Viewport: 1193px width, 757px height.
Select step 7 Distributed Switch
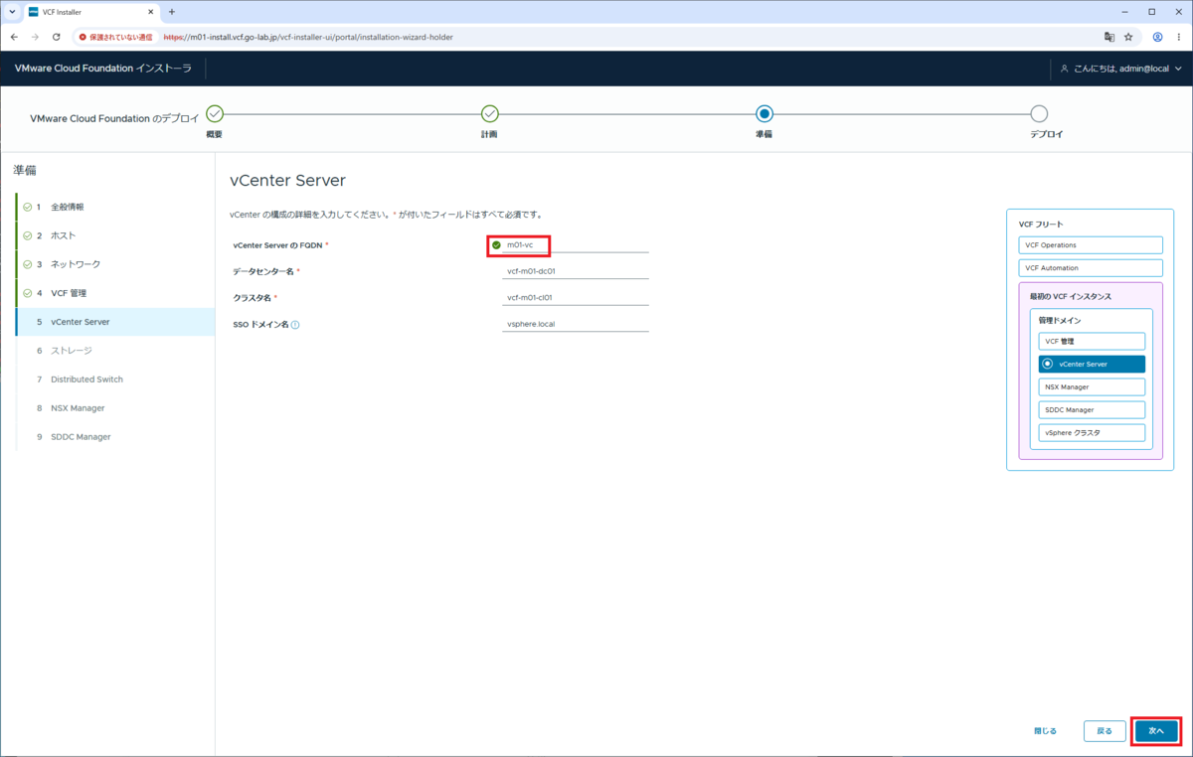[x=114, y=379]
